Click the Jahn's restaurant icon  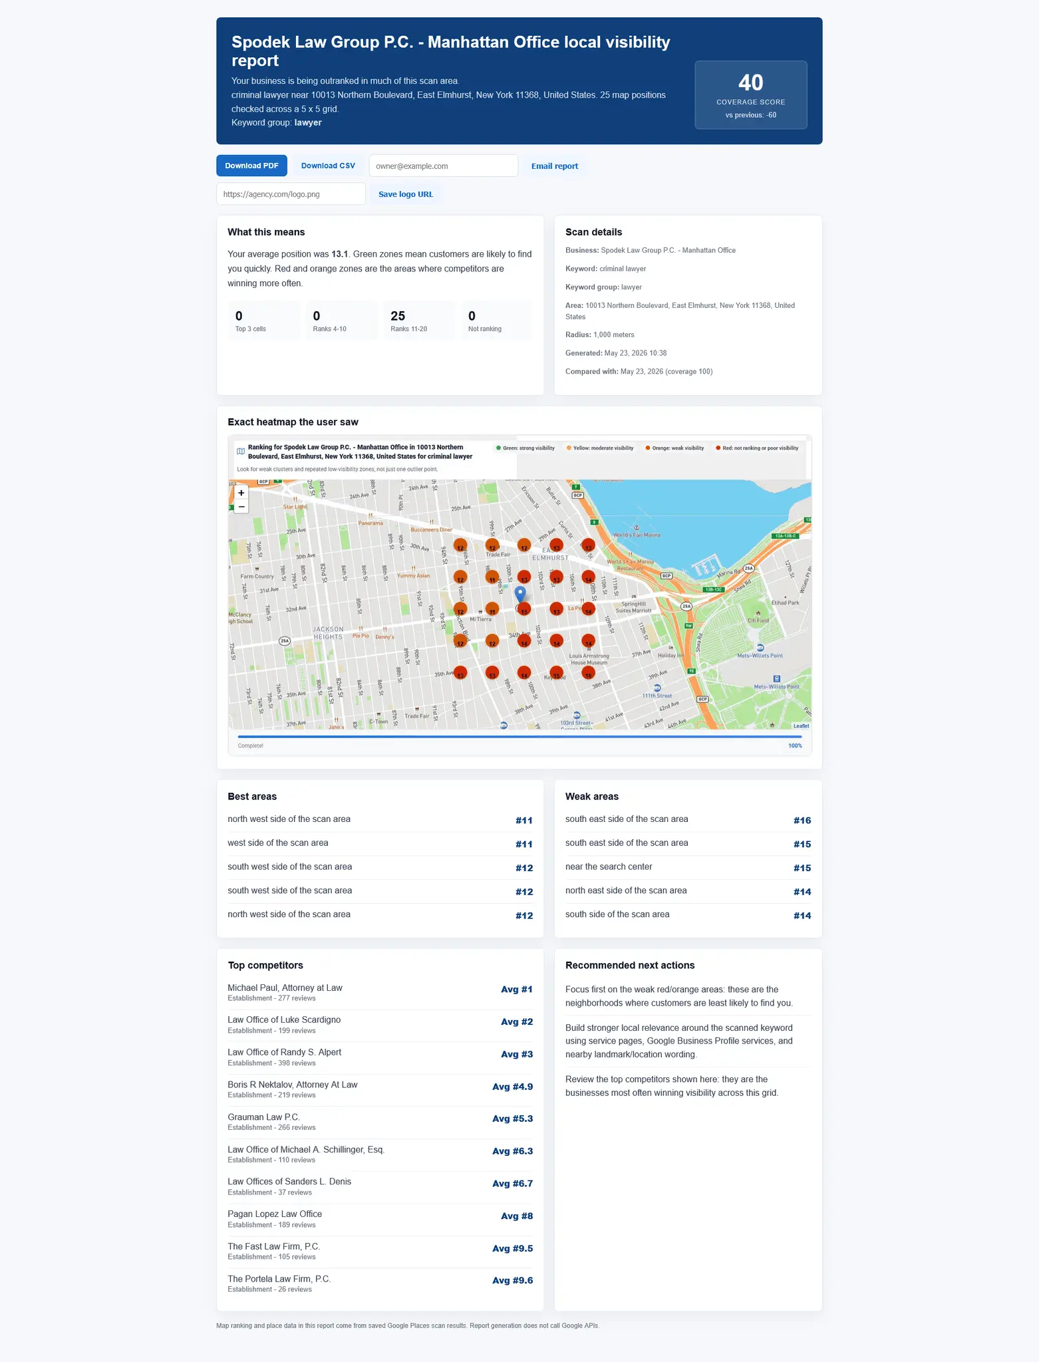[x=336, y=720]
